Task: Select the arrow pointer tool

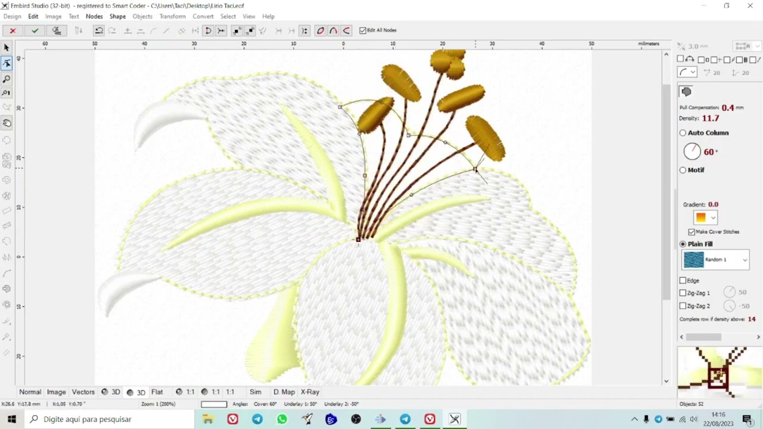Action: pos(7,48)
